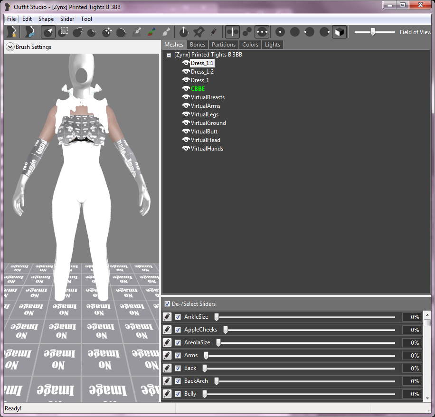The image size is (435, 417).
Task: Select the VirtualButt mesh row
Action: pyautogui.click(x=204, y=131)
